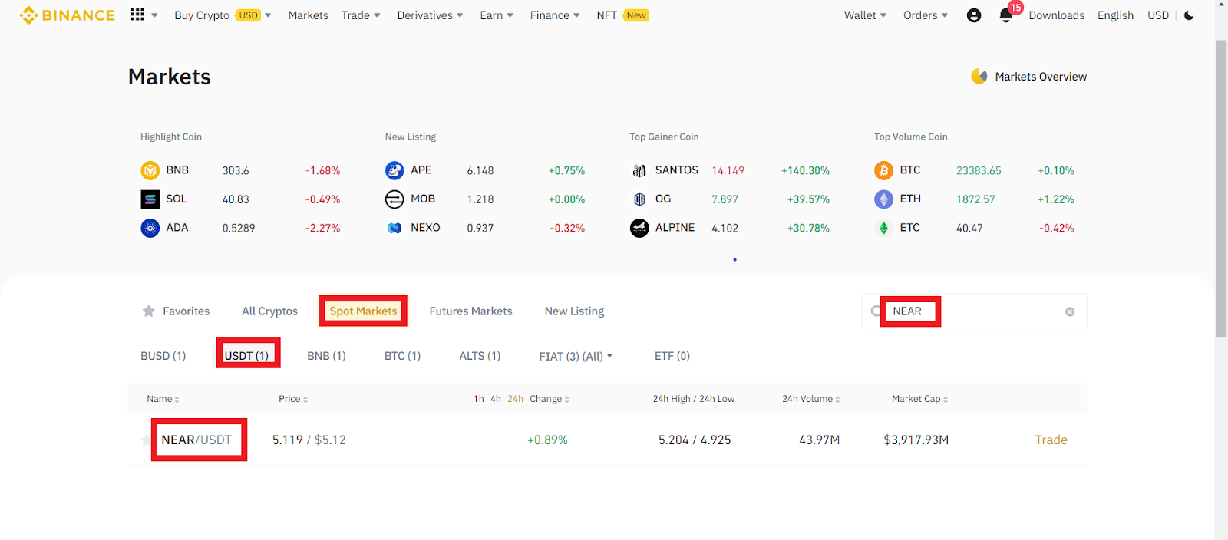Open the apps grid menu icon
The width and height of the screenshot is (1228, 540).
pos(137,15)
